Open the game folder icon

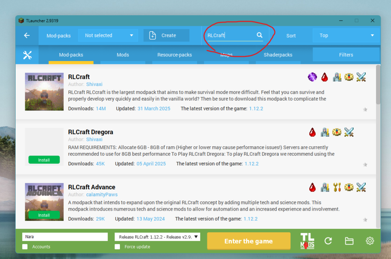(349, 241)
